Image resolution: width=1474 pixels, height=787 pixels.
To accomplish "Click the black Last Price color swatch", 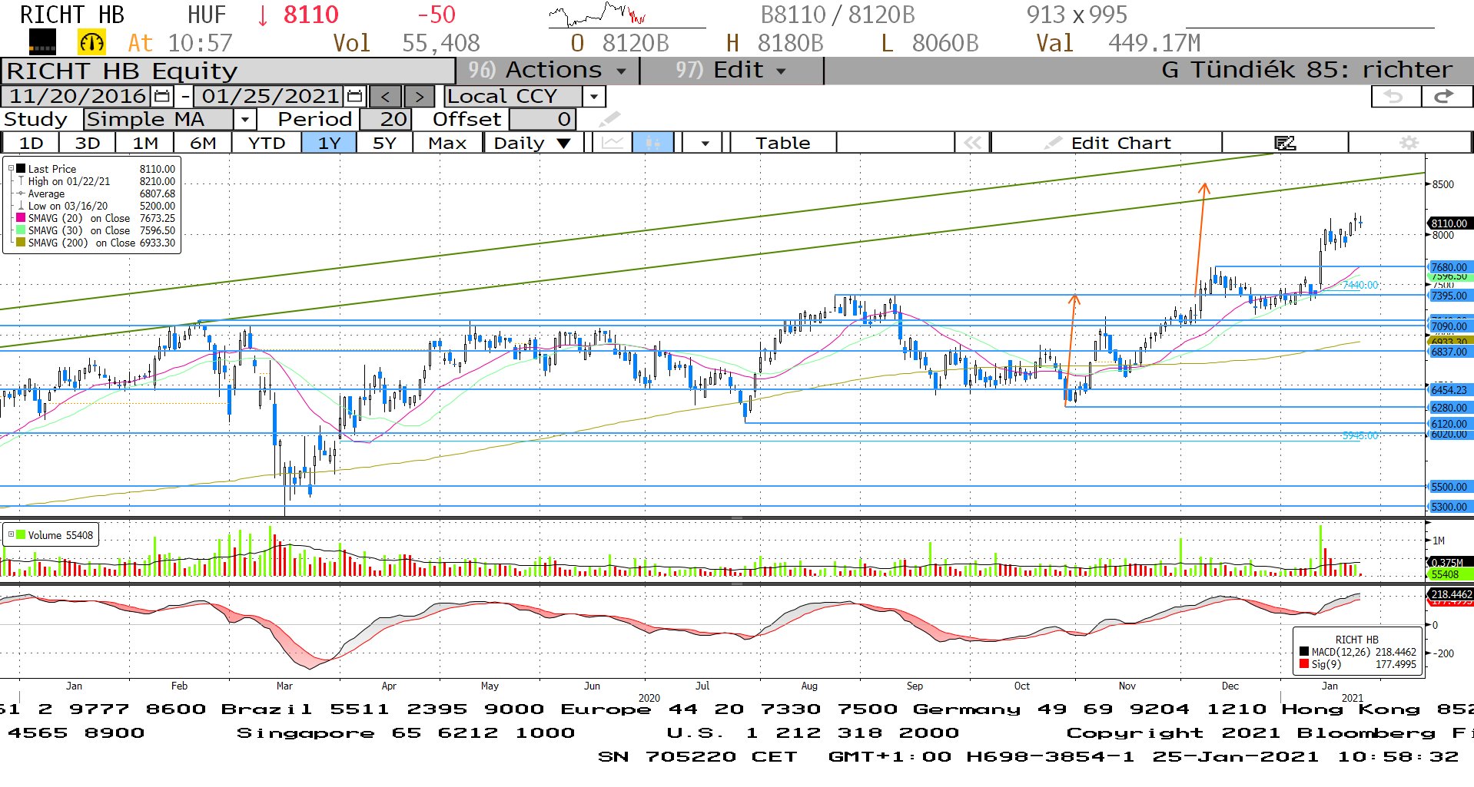I will [21, 168].
